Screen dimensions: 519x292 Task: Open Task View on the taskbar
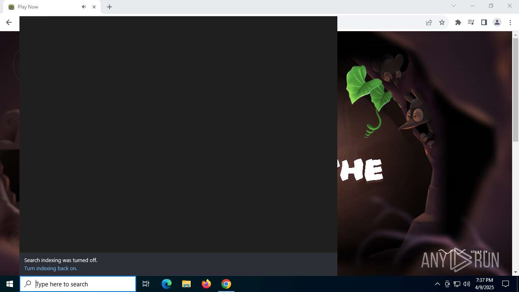[x=146, y=284]
